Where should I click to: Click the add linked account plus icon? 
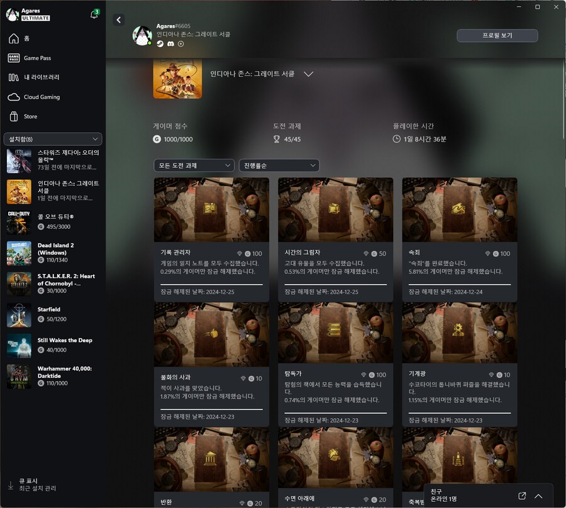[x=181, y=44]
